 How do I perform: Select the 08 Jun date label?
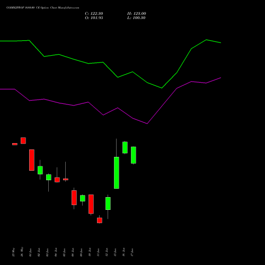(x=73, y=252)
